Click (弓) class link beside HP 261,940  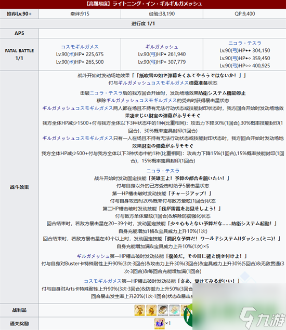(153, 54)
